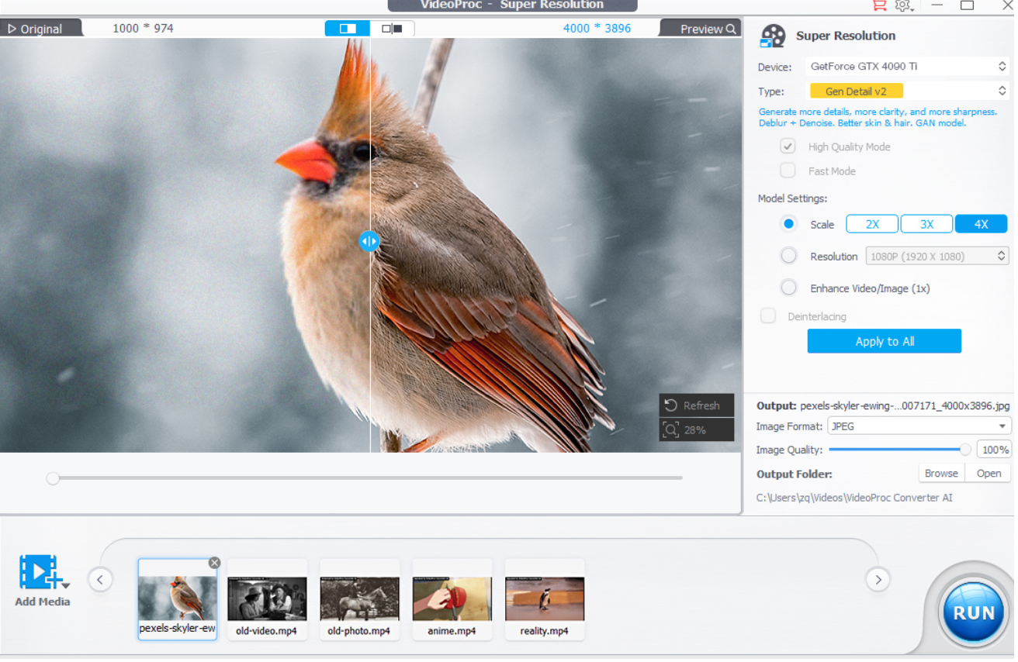This screenshot has height=662, width=1018.
Task: Enable the Fast Mode checkbox
Action: tap(788, 171)
